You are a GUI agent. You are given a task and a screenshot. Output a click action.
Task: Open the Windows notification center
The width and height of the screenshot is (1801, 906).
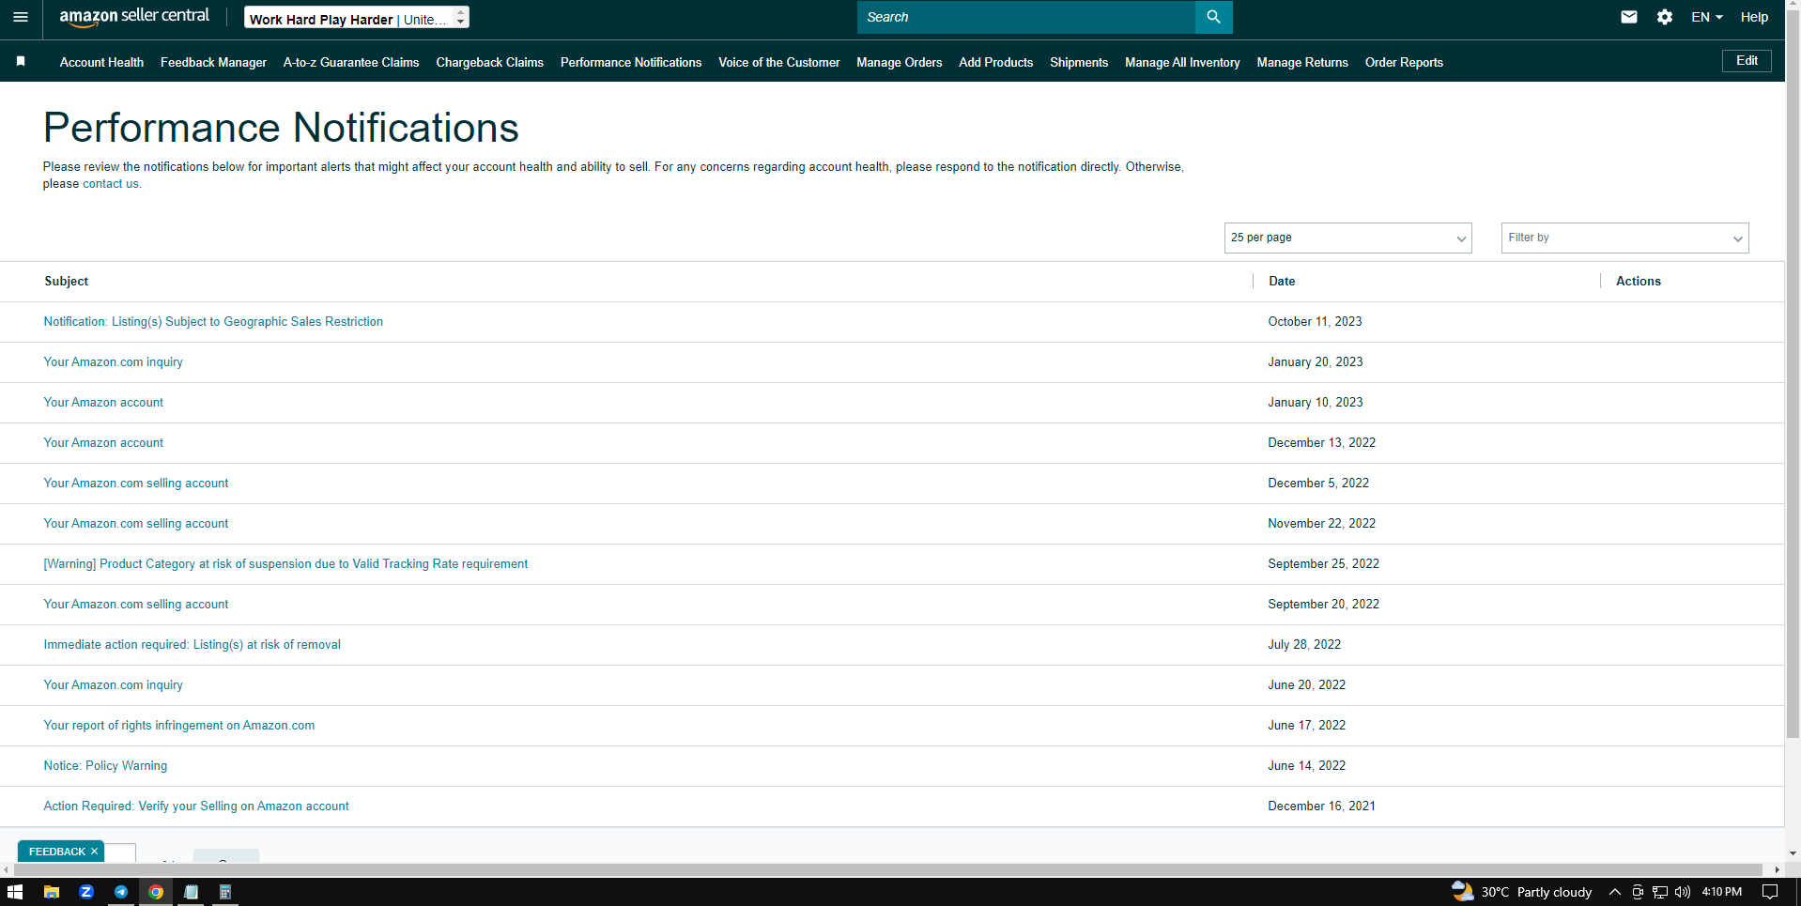click(1770, 892)
